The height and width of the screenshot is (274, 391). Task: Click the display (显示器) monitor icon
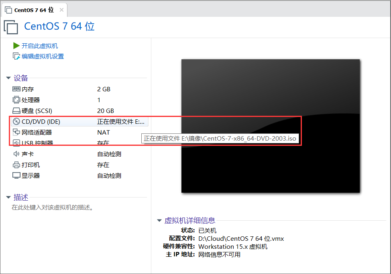click(x=16, y=175)
